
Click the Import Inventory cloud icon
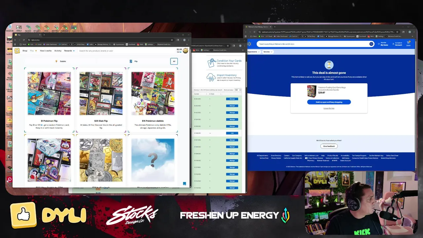click(x=211, y=77)
